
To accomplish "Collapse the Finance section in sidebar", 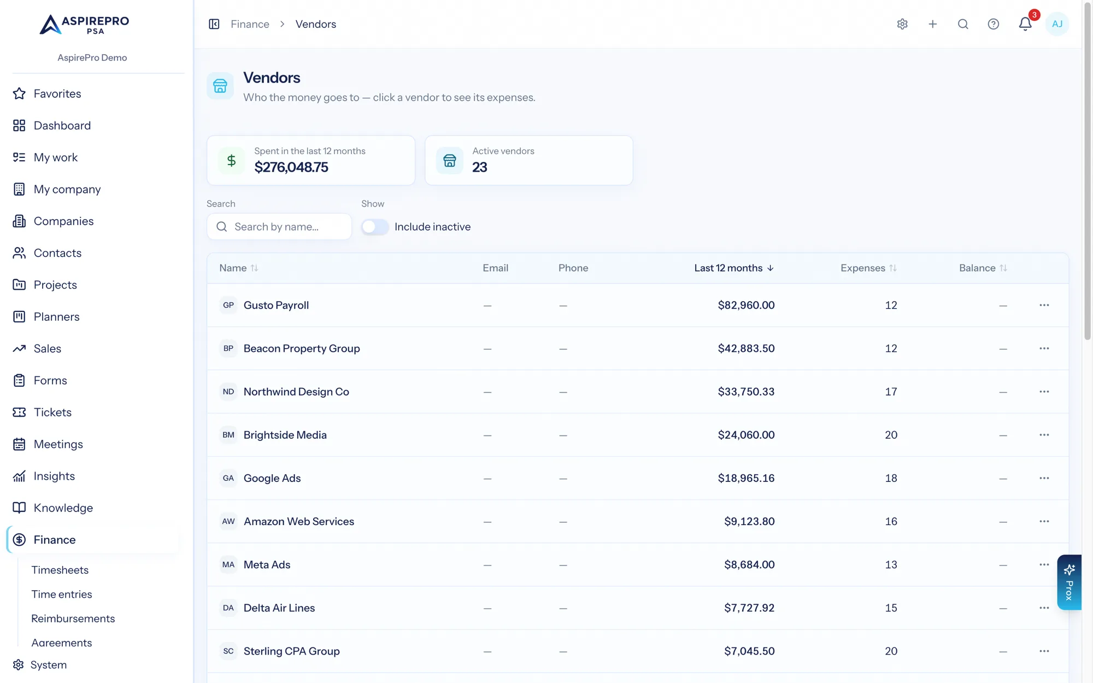I will coord(92,540).
